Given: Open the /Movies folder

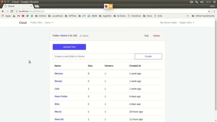Looking at the screenshot, I should (59, 74).
